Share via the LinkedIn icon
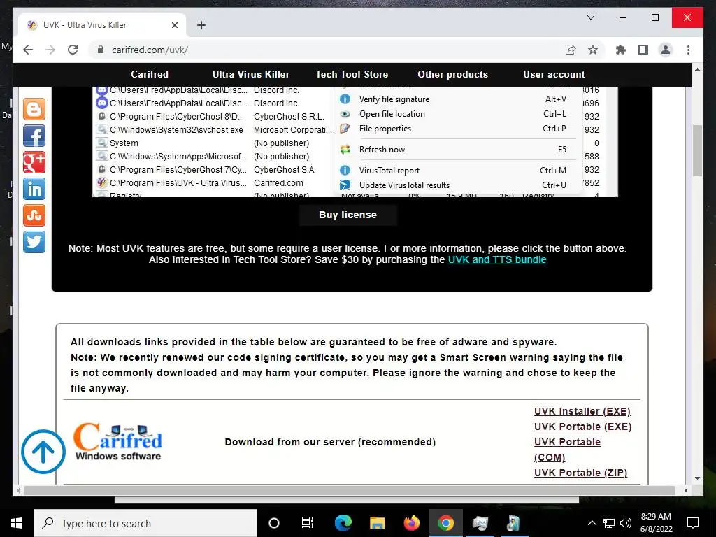Image resolution: width=716 pixels, height=537 pixels. coord(34,189)
